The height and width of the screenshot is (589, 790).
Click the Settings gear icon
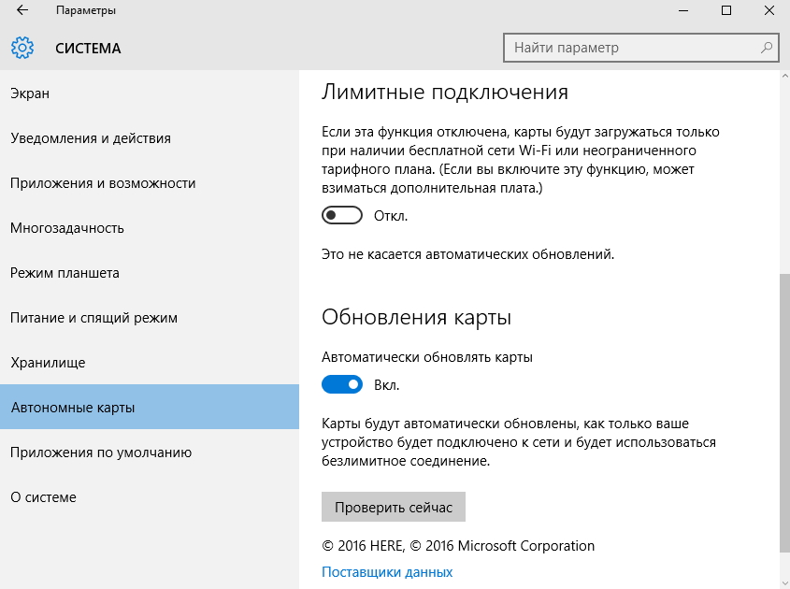[x=22, y=48]
